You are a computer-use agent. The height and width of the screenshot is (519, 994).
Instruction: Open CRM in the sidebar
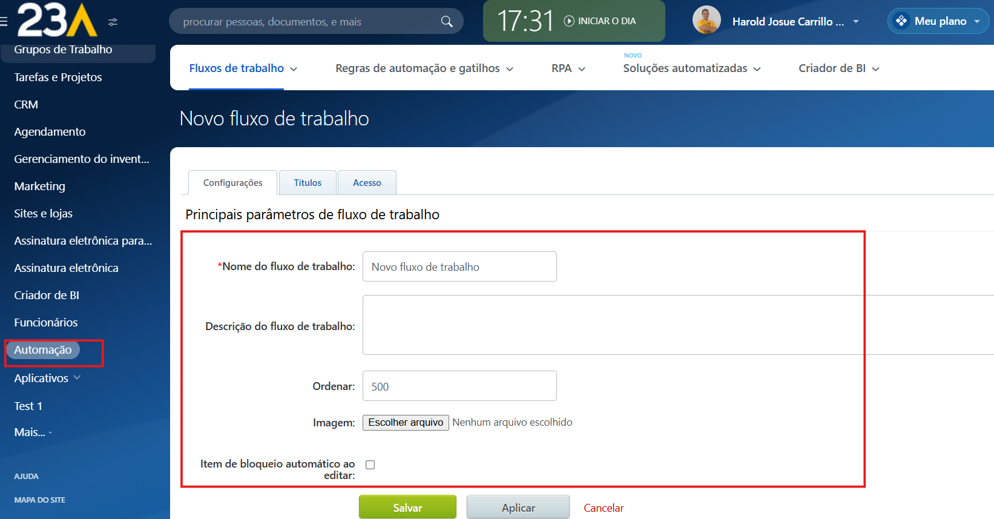click(26, 105)
